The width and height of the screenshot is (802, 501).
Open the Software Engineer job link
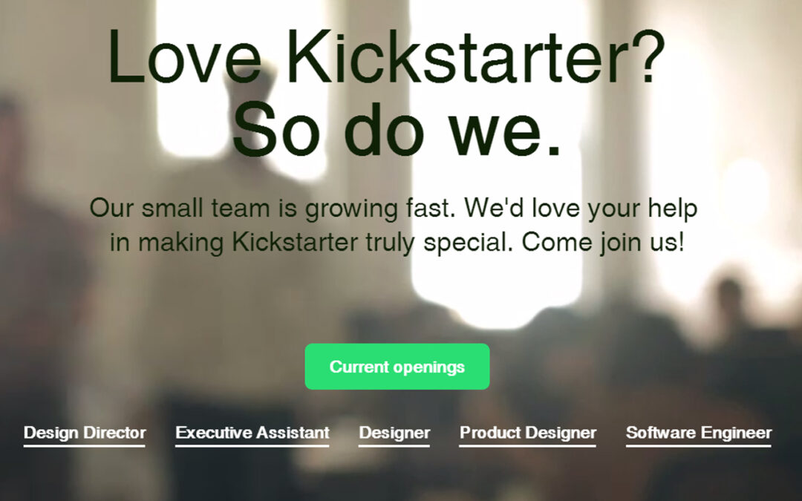(x=699, y=433)
